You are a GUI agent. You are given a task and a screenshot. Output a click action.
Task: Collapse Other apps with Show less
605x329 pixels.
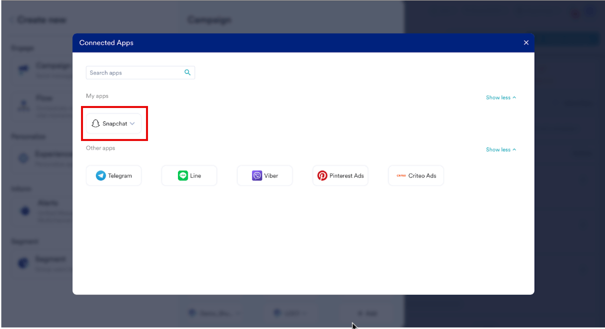coord(501,149)
